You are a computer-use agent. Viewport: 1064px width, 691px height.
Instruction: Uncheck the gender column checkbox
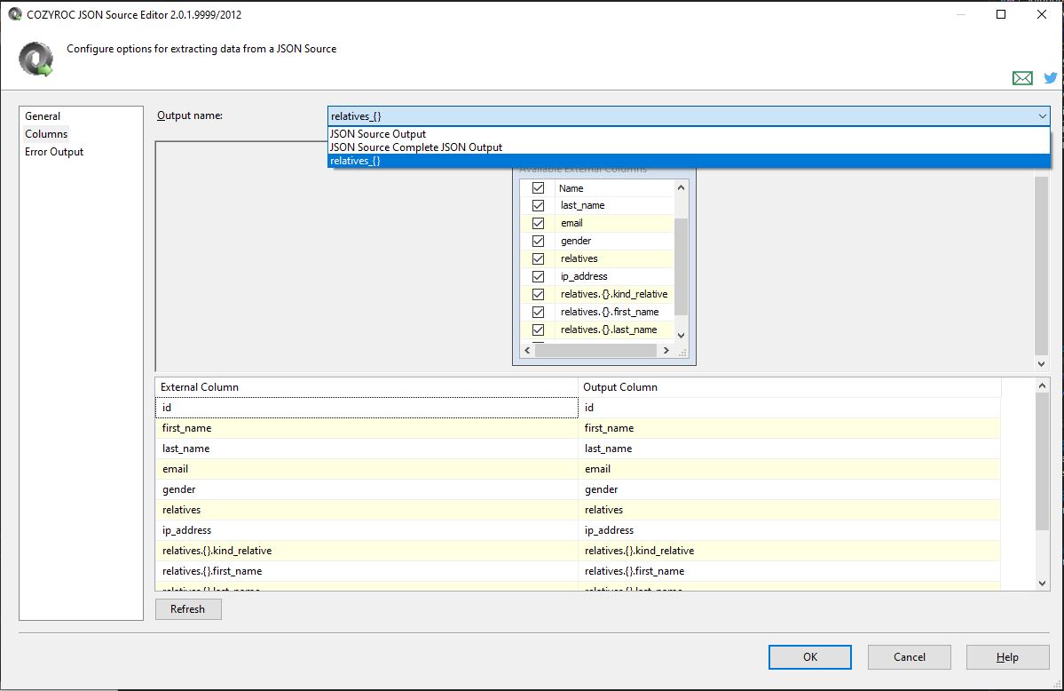pyautogui.click(x=538, y=241)
